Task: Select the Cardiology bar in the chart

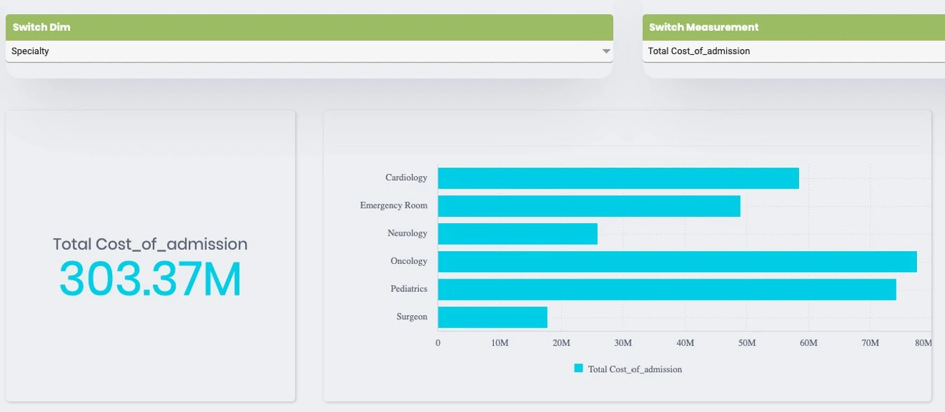Action: pyautogui.click(x=618, y=178)
